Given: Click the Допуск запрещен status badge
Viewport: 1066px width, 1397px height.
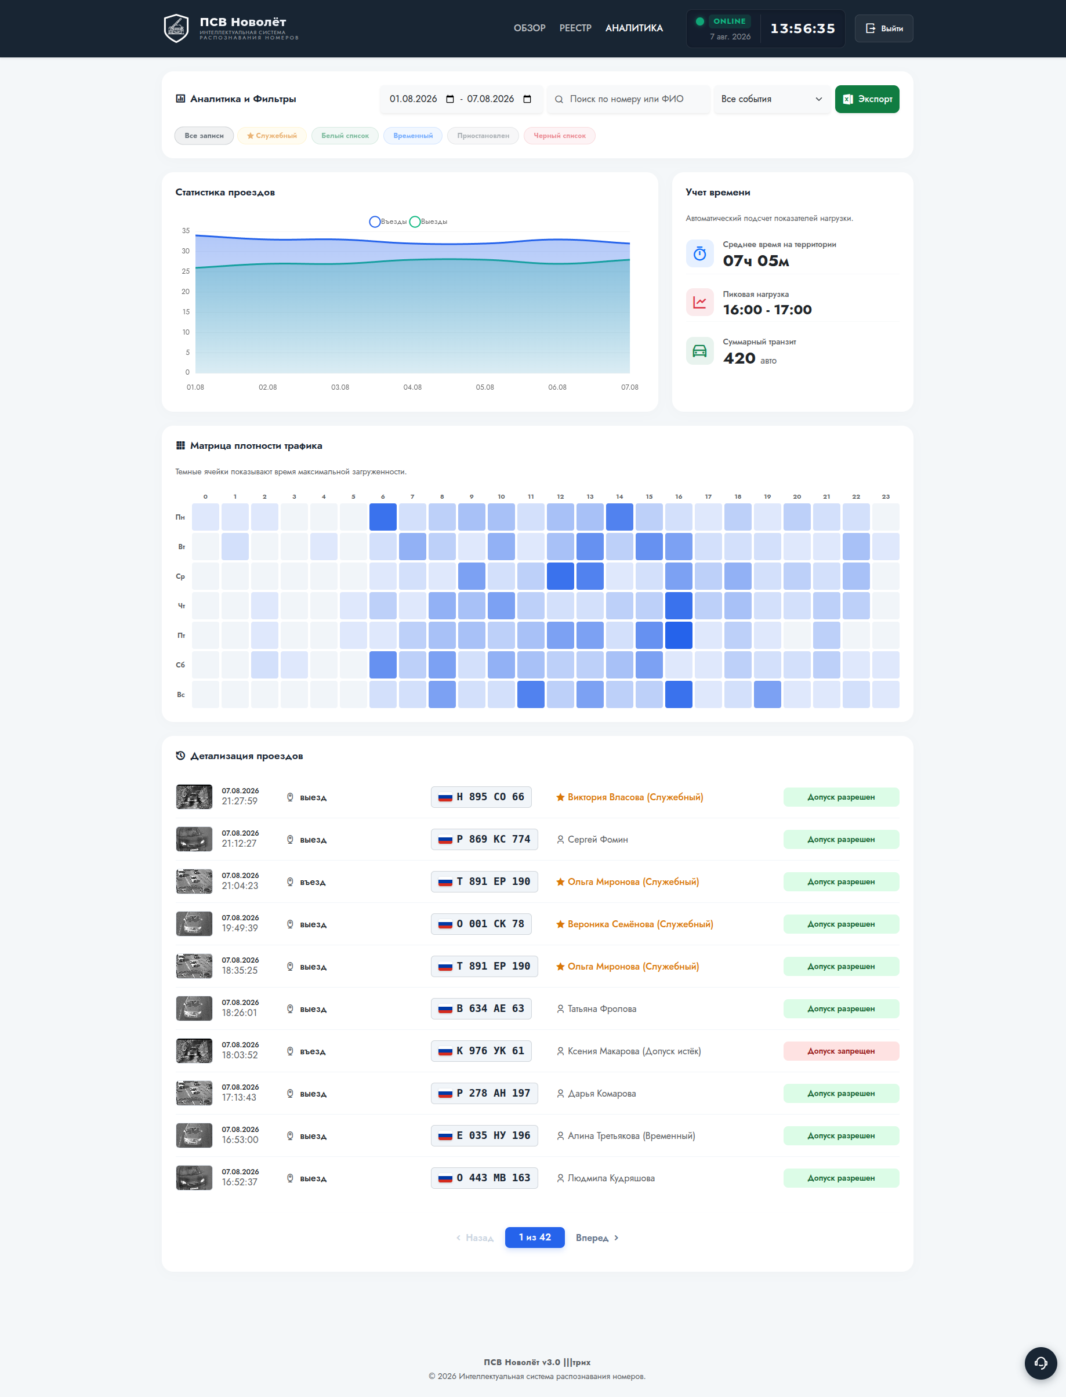Looking at the screenshot, I should tap(841, 1051).
